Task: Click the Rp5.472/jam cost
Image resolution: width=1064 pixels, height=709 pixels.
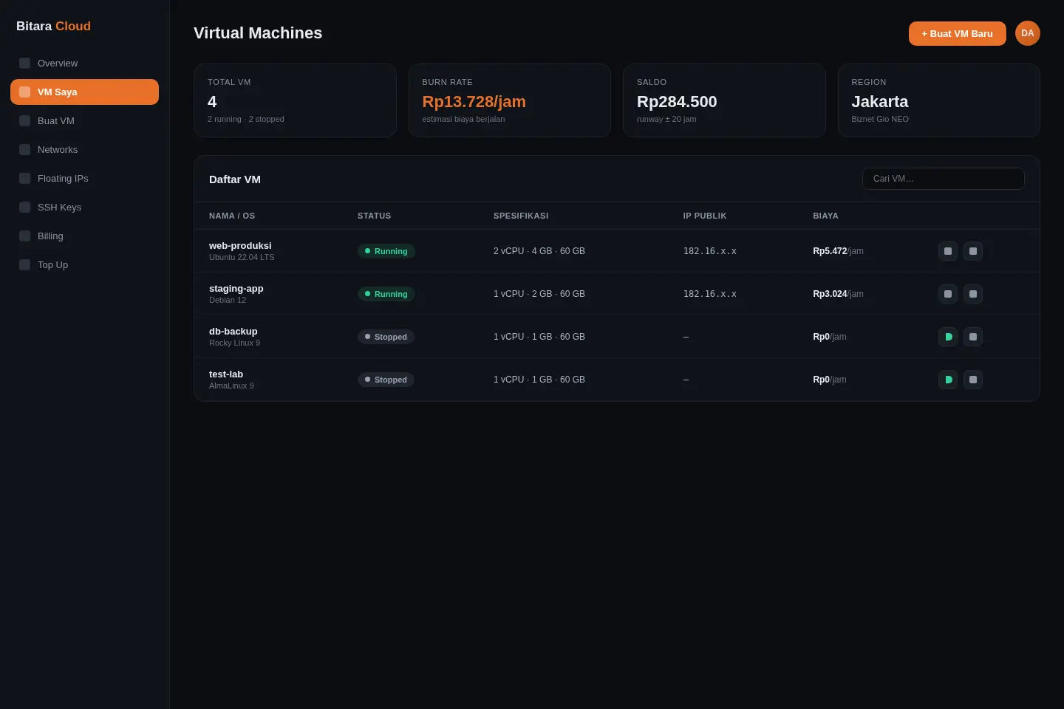Action: [x=839, y=251]
